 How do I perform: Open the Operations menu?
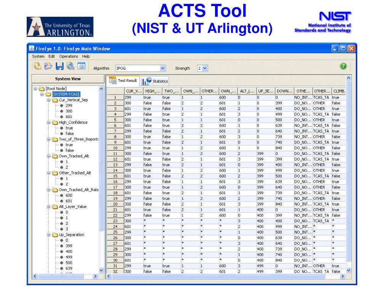(x=69, y=56)
